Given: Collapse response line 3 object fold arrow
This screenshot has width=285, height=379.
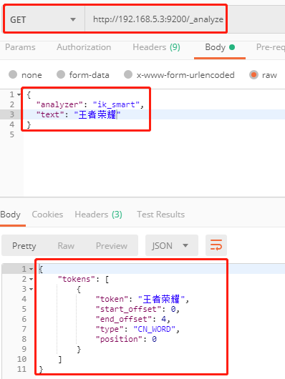Looking at the screenshot, I should tap(32, 289).
